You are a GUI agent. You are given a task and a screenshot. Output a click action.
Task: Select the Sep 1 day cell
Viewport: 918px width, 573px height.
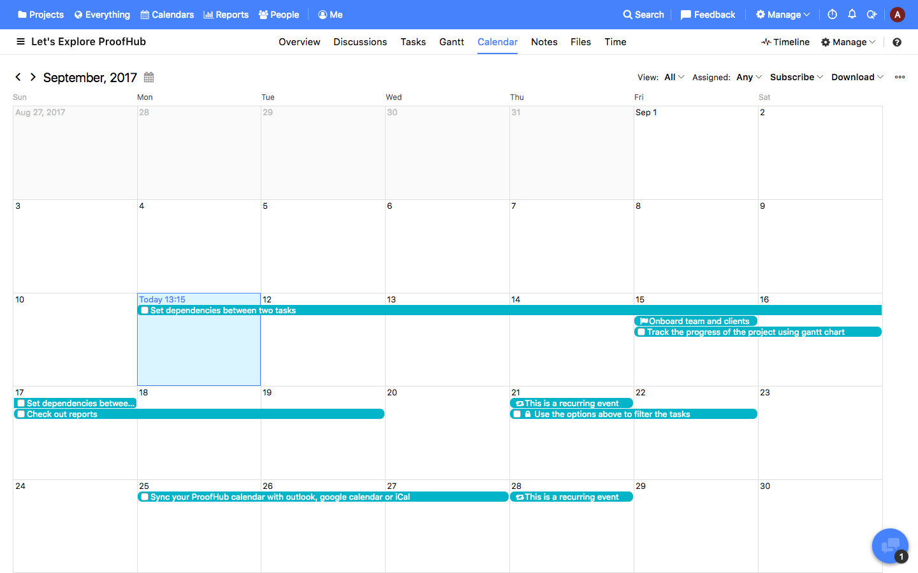point(696,153)
